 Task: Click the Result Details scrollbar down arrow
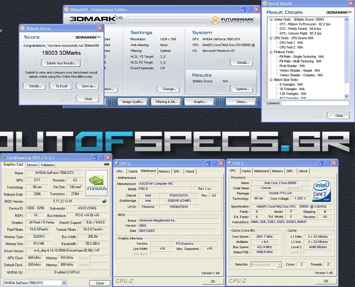(x=346, y=96)
